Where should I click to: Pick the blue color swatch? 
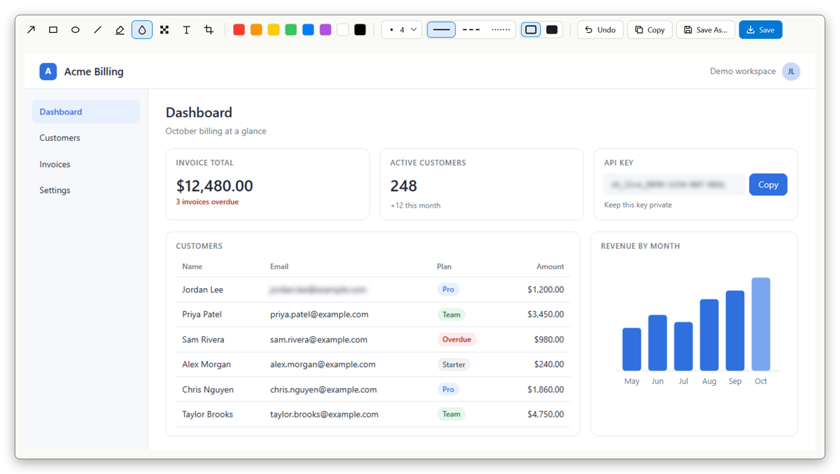click(x=308, y=30)
